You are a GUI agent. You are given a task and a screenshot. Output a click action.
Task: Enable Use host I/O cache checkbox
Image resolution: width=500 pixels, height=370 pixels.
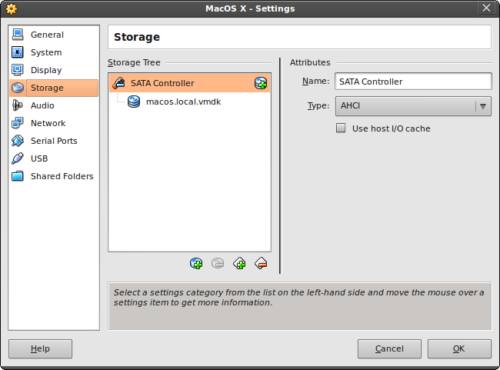(x=341, y=128)
